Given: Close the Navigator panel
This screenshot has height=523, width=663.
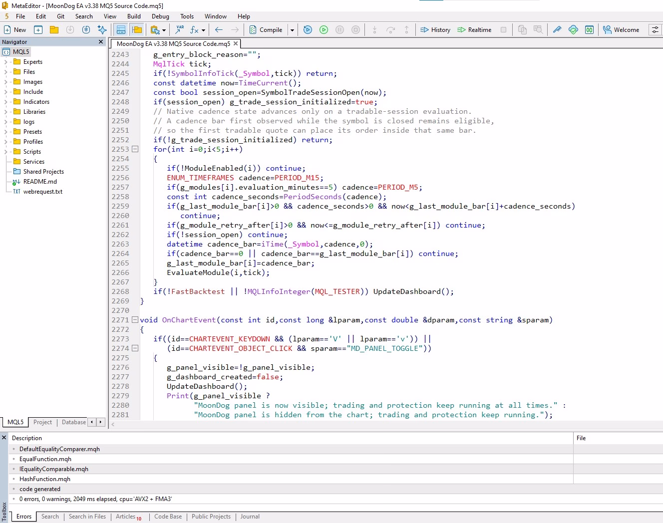Looking at the screenshot, I should click(x=101, y=42).
